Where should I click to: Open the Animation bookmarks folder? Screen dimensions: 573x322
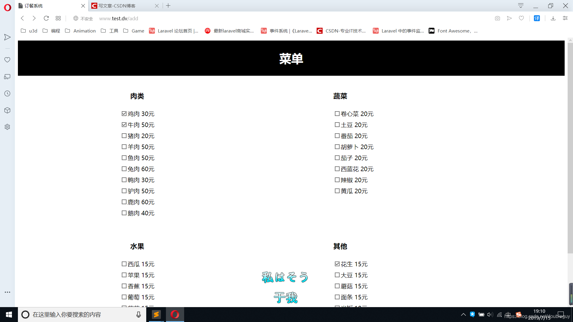tap(81, 31)
